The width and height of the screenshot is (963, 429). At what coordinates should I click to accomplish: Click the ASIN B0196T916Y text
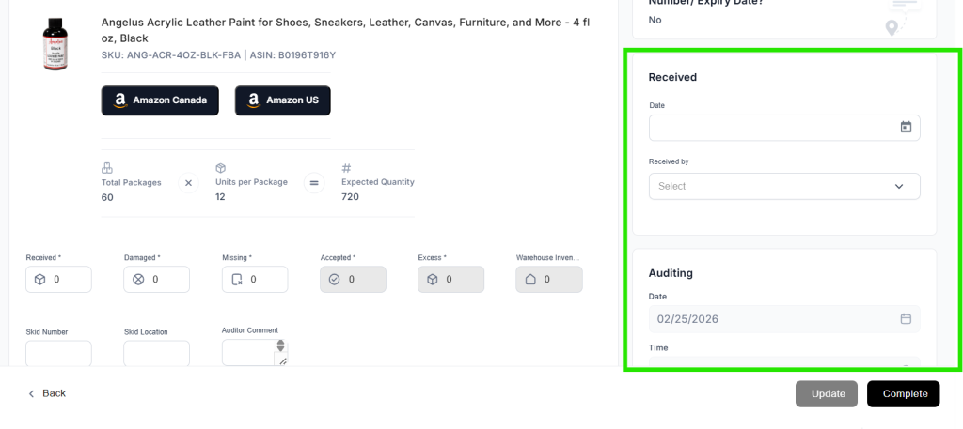click(292, 55)
